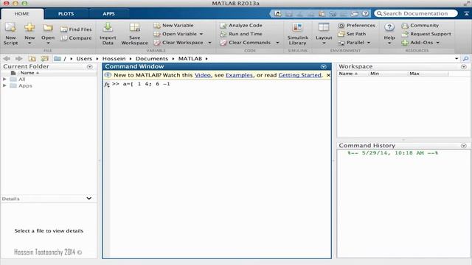
Task: Click the fx function browser icon
Action: 106,85
